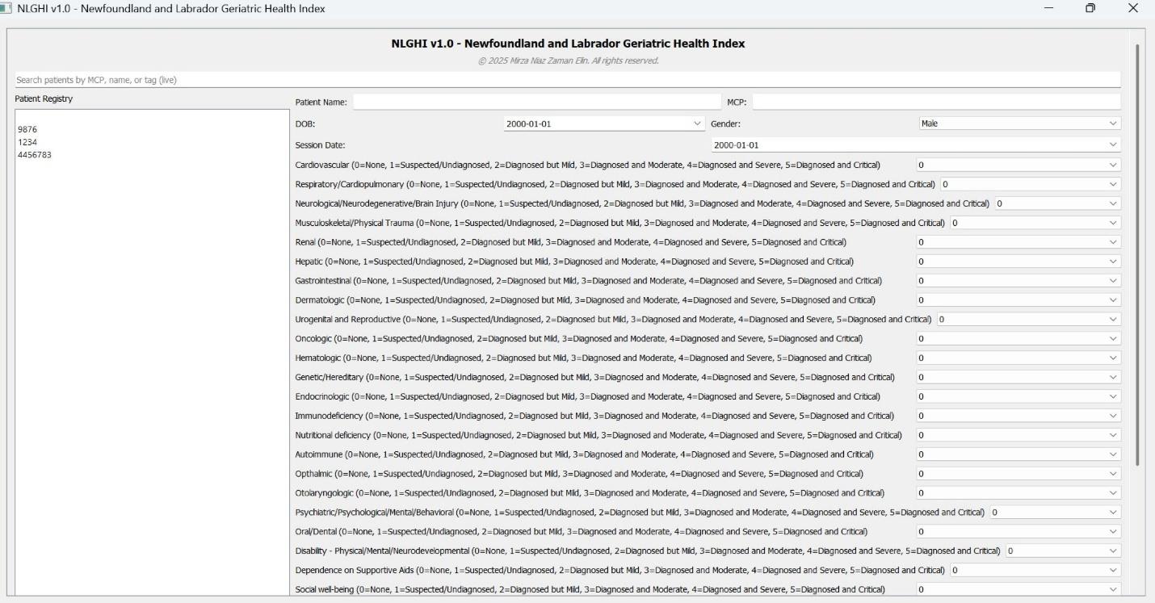Open the Hematologic score dropdown
The height and width of the screenshot is (603, 1155).
pyautogui.click(x=1018, y=358)
